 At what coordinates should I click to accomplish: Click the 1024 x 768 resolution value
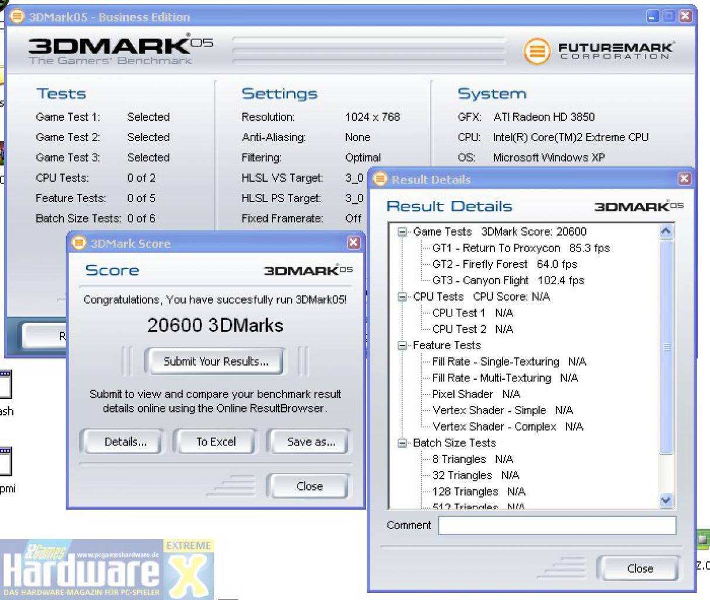click(373, 117)
